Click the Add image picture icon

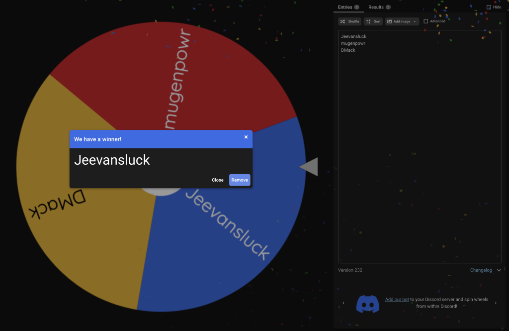click(390, 21)
